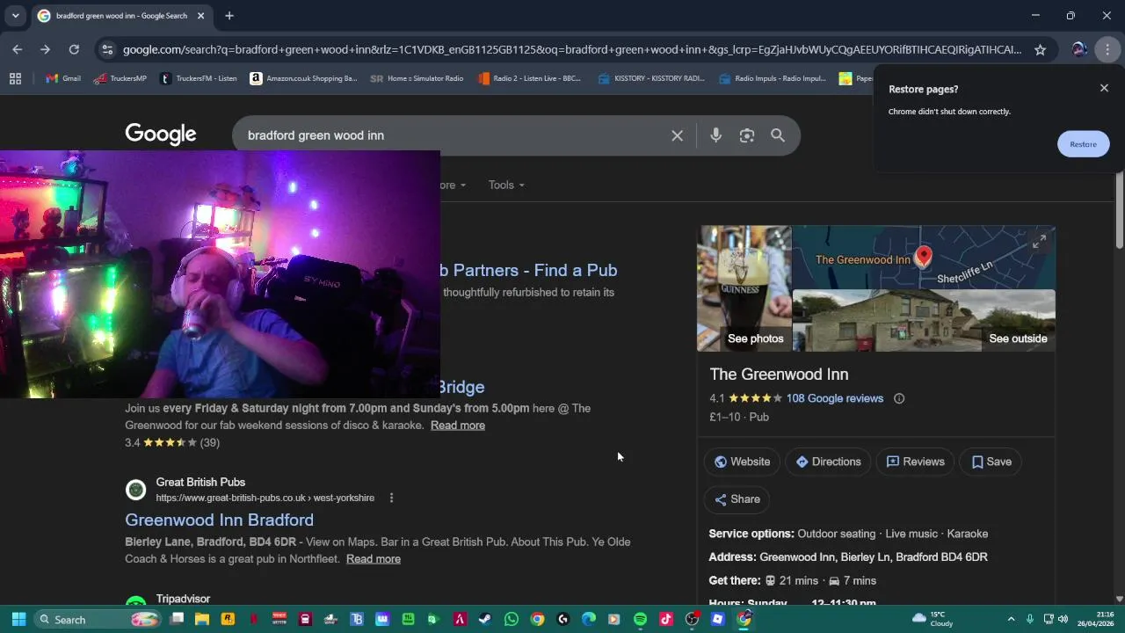Dismiss the Restore pages popup
1125x633 pixels.
pyautogui.click(x=1104, y=88)
